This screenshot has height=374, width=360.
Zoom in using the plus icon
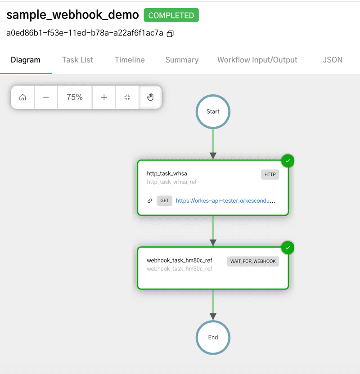pos(104,97)
